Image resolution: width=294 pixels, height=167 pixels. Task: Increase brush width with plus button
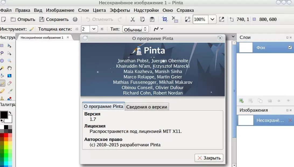102,29
